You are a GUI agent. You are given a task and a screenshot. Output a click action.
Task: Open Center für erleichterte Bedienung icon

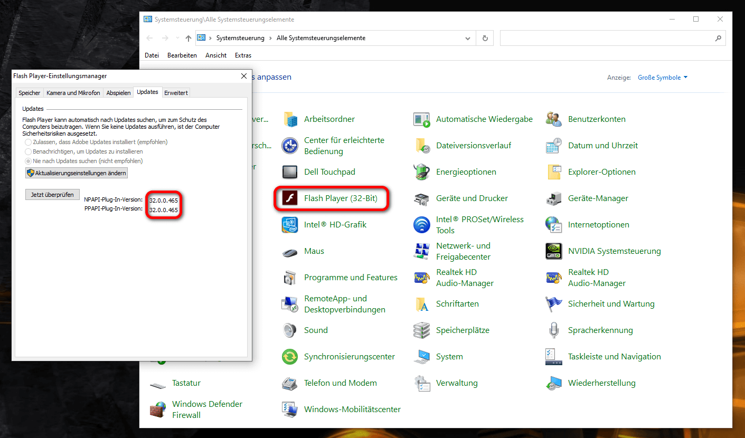[290, 146]
